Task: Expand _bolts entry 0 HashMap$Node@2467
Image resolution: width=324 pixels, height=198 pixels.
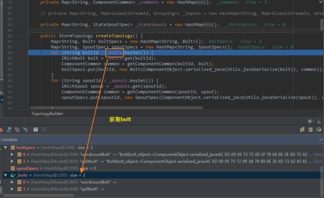Action: tap(12, 182)
